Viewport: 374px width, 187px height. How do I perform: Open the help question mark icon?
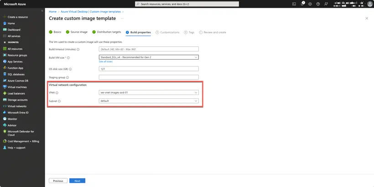click(x=318, y=4)
